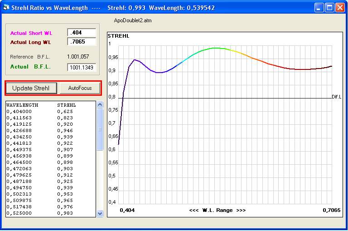Edit the Actual Short WL field
Screen dimensions: 348x231
pos(82,33)
